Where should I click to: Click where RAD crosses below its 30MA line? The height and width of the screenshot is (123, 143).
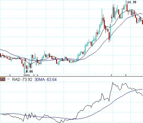pyautogui.click(x=136, y=90)
